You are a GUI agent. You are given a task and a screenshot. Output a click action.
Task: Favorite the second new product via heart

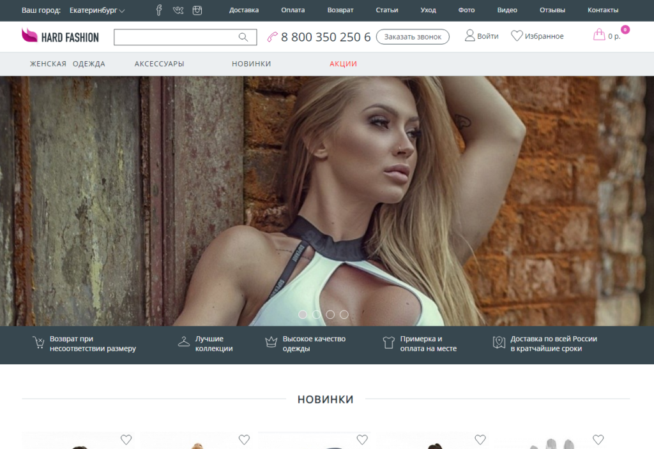244,439
